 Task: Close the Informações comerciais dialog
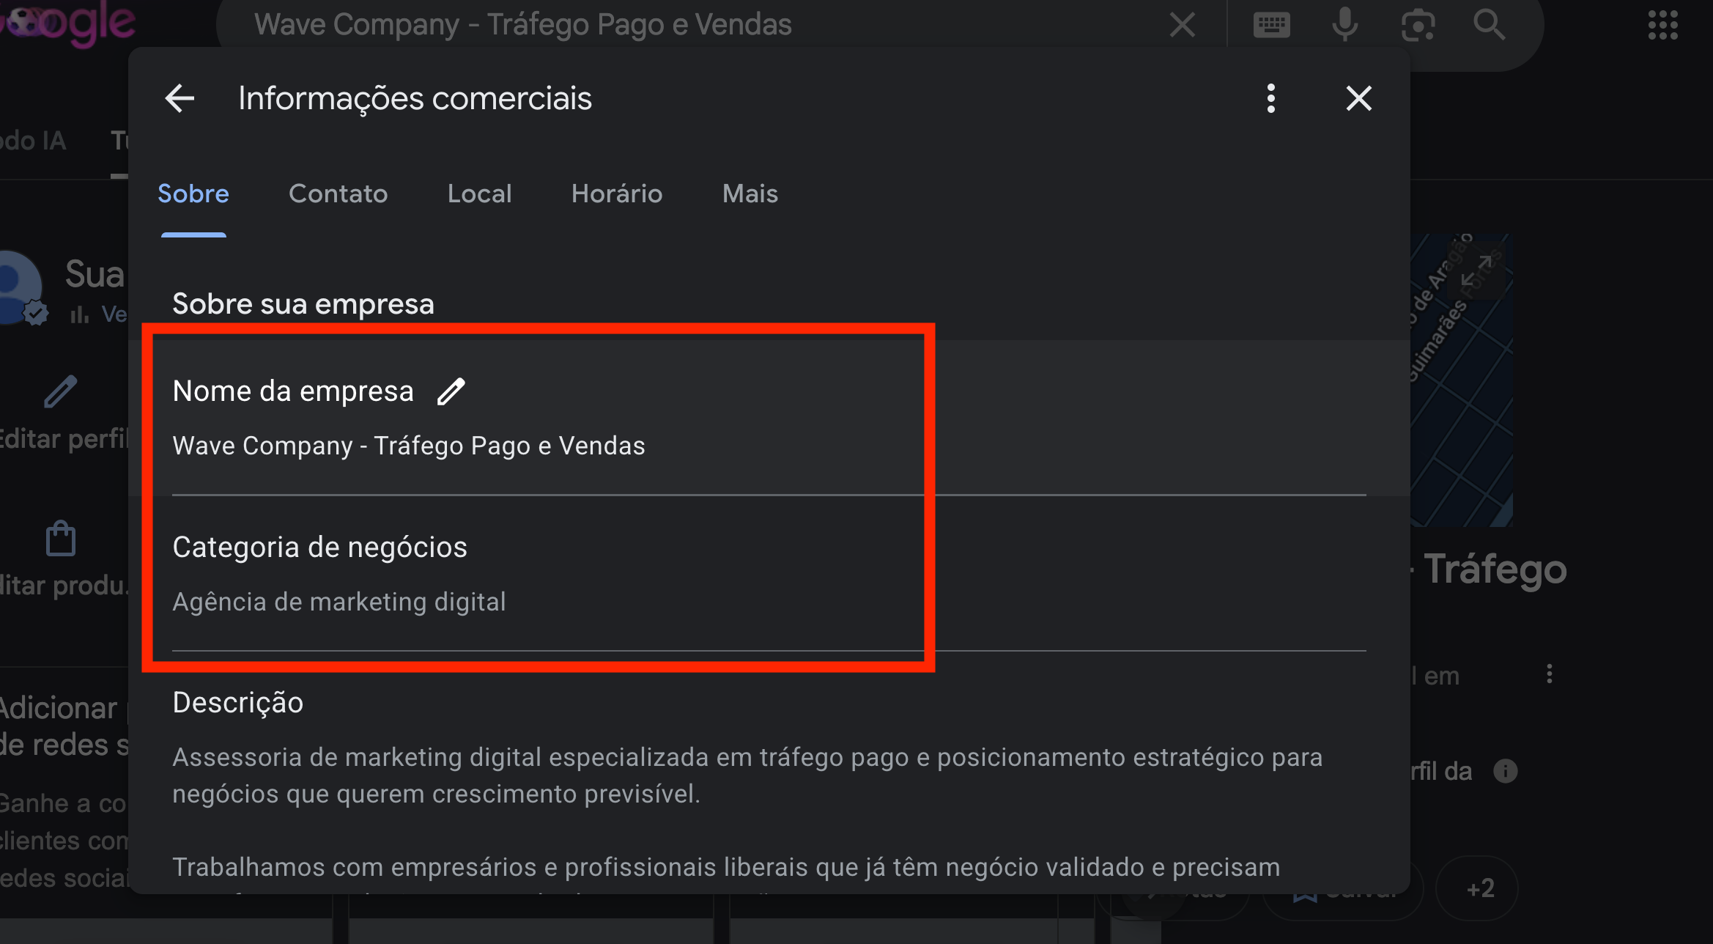(1359, 98)
